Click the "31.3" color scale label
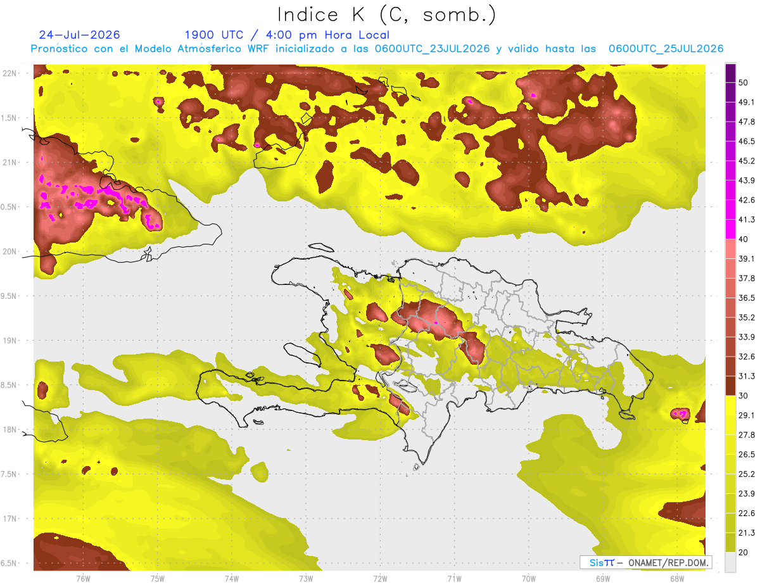The width and height of the screenshot is (760, 587). click(746, 376)
